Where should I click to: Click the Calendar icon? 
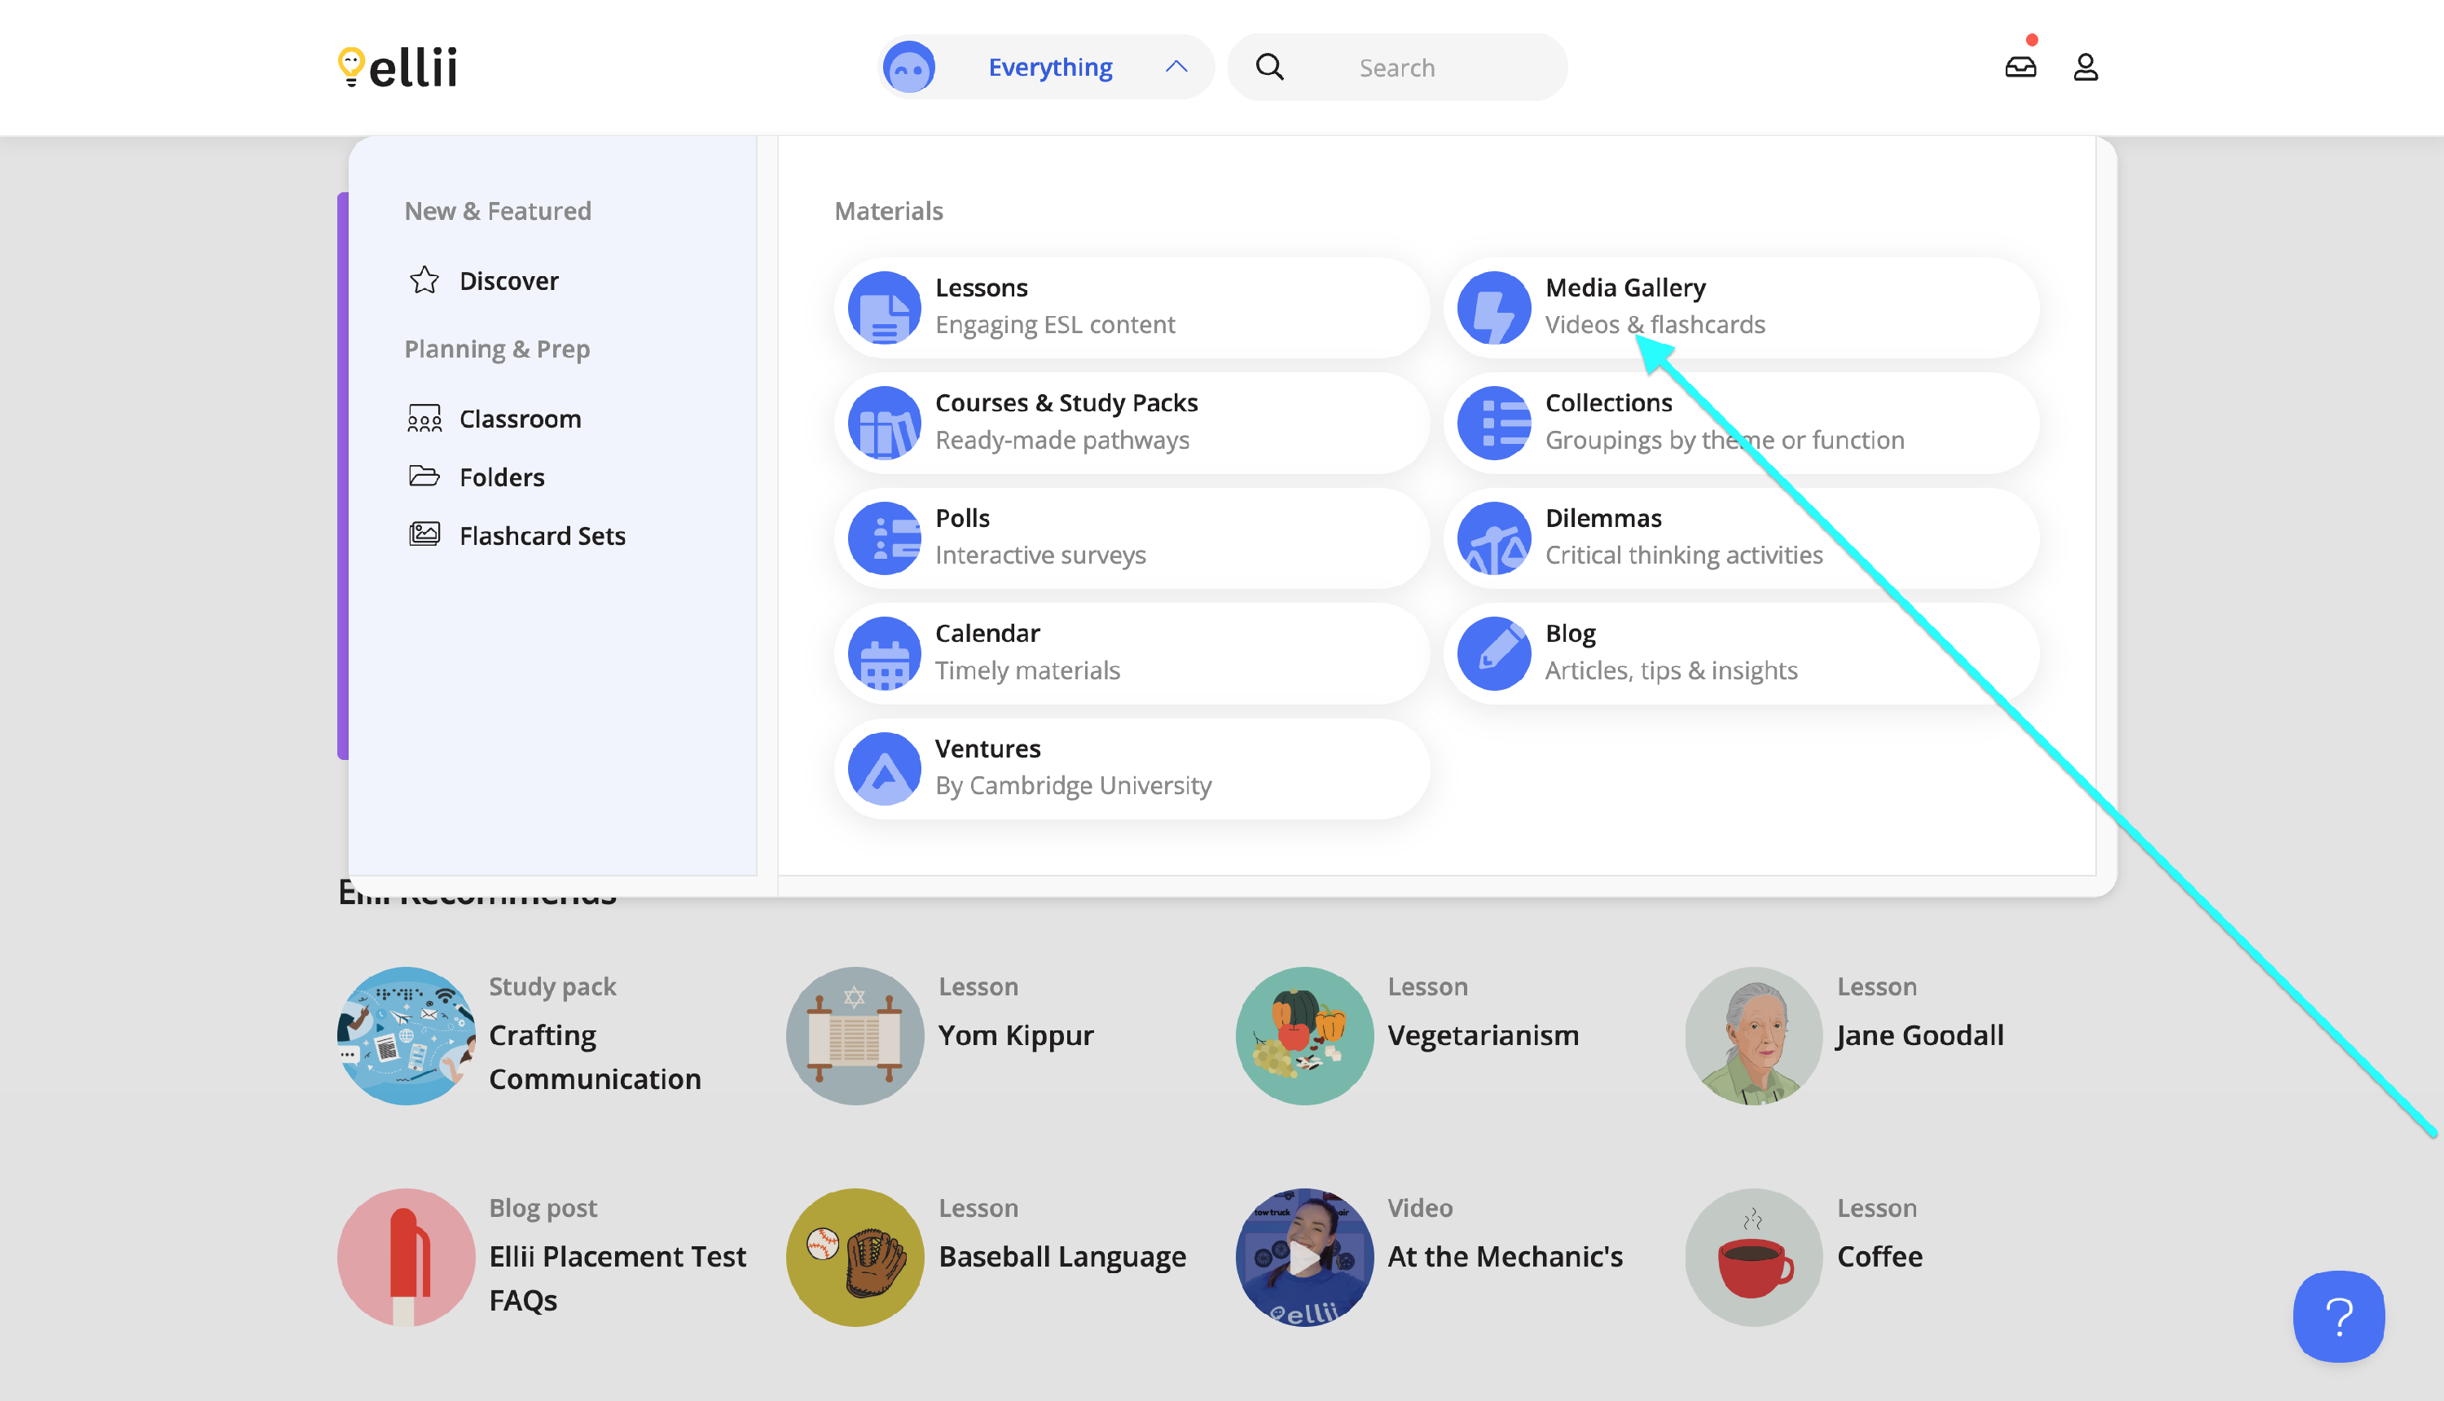(884, 653)
